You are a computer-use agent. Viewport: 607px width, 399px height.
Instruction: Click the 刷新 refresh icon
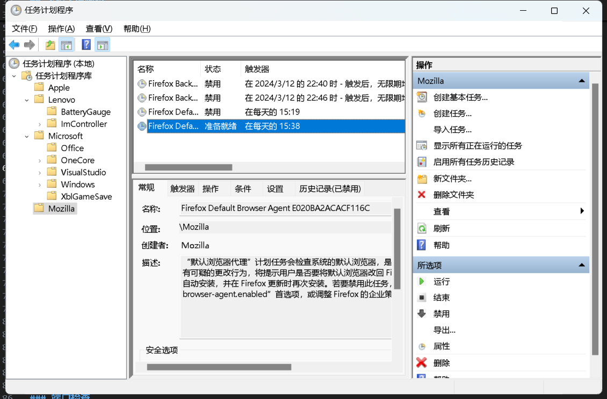tap(422, 228)
